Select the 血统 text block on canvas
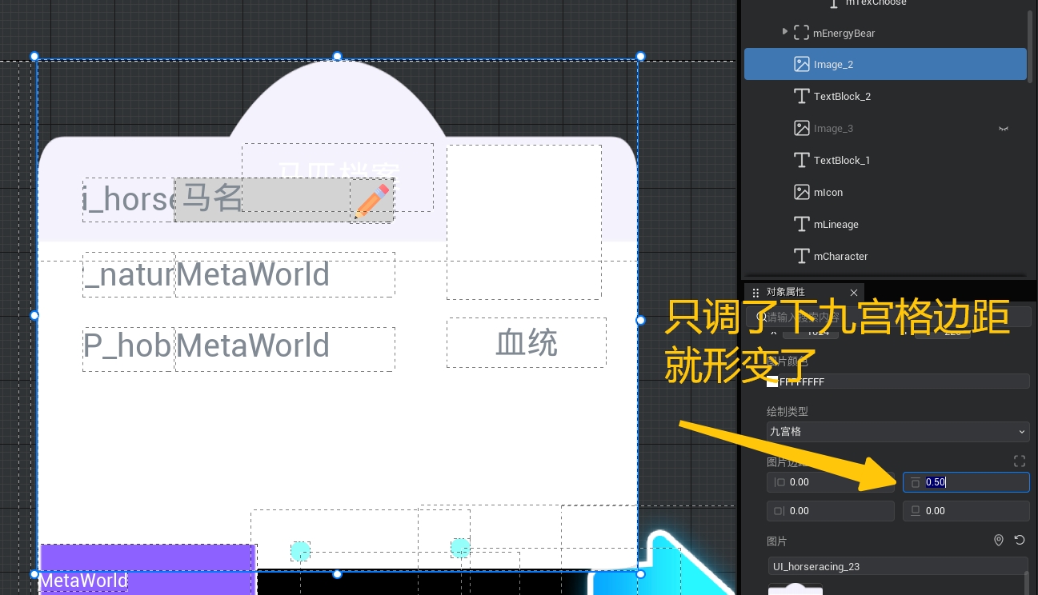 tap(526, 342)
